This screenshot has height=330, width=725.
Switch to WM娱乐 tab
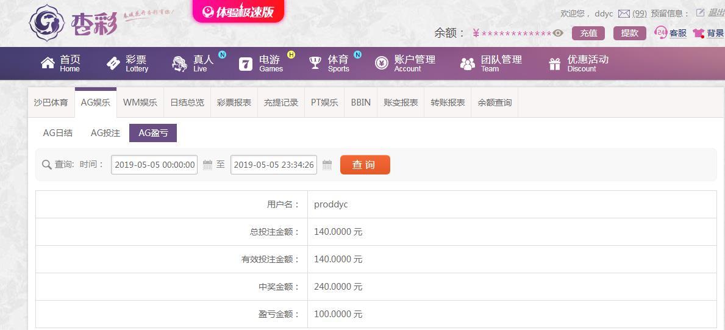click(140, 102)
